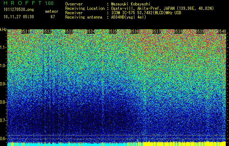Click the date stamp 10.11.27 05:30

coord(19,17)
